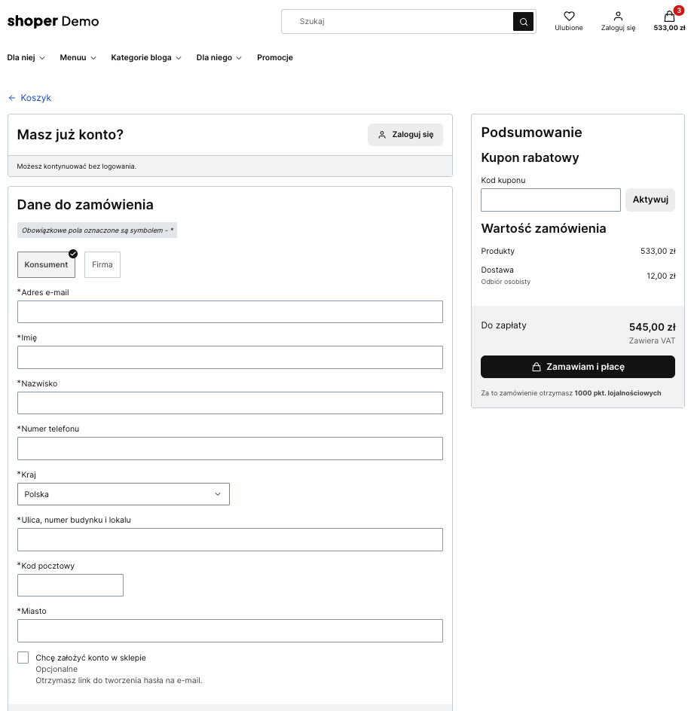The width and height of the screenshot is (694, 711).
Task: Expand the Dla niego menu
Action: click(219, 58)
